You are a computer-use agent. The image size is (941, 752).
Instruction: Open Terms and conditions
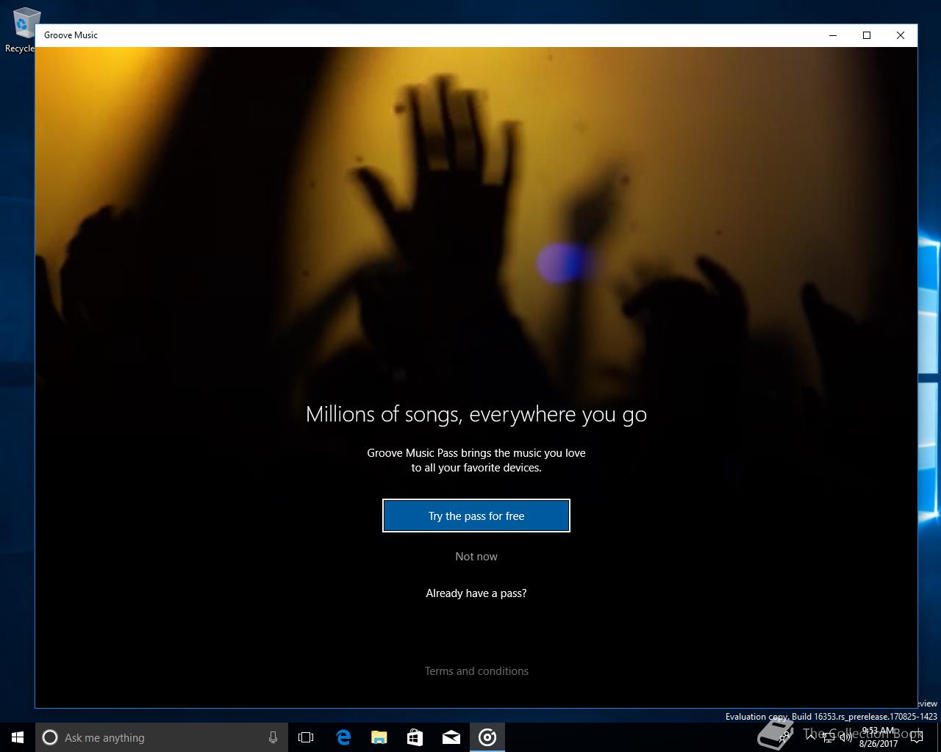pyautogui.click(x=476, y=671)
